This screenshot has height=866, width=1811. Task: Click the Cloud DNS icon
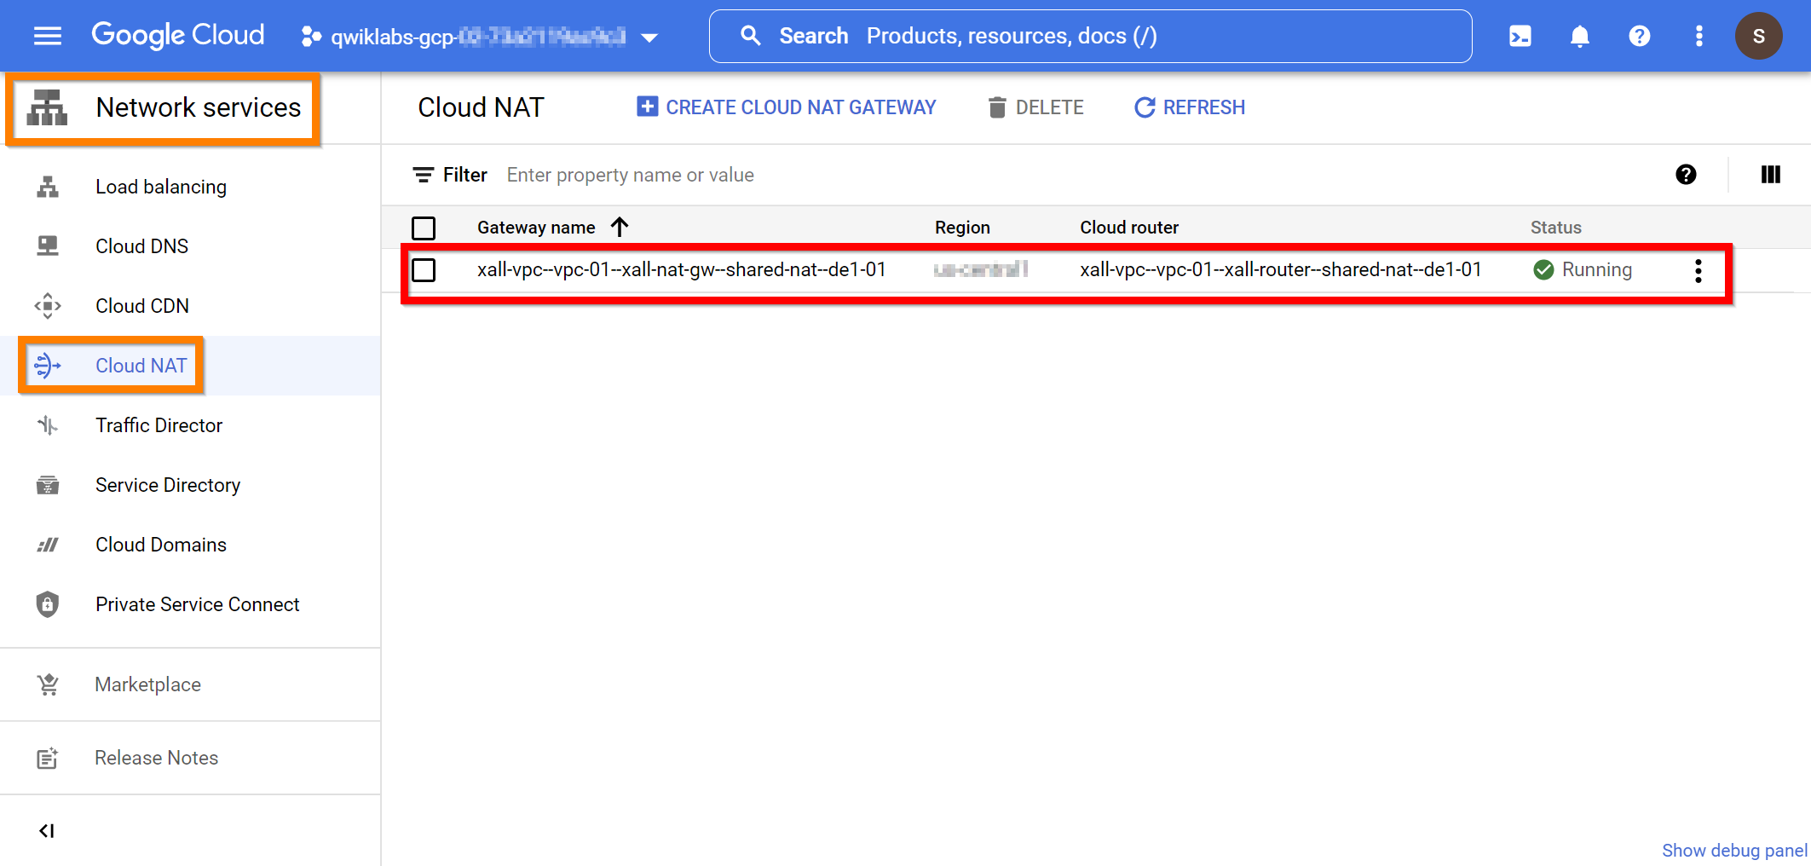(x=48, y=246)
